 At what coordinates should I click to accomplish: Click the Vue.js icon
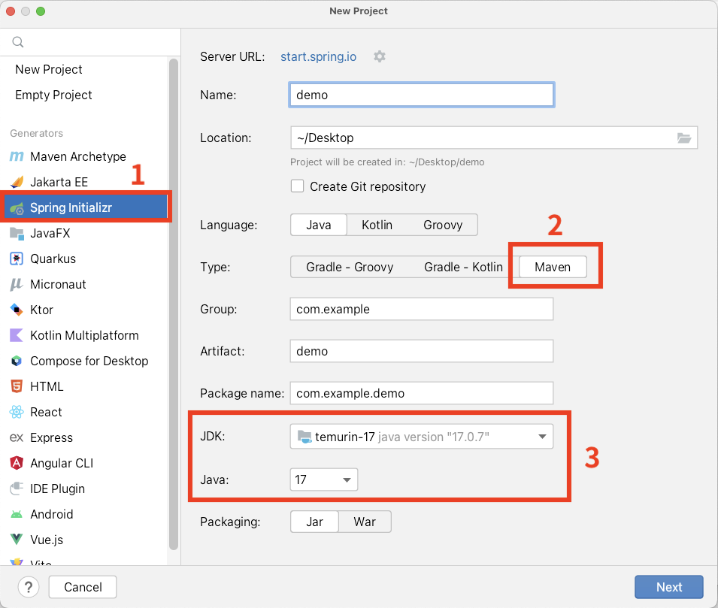[x=17, y=540]
